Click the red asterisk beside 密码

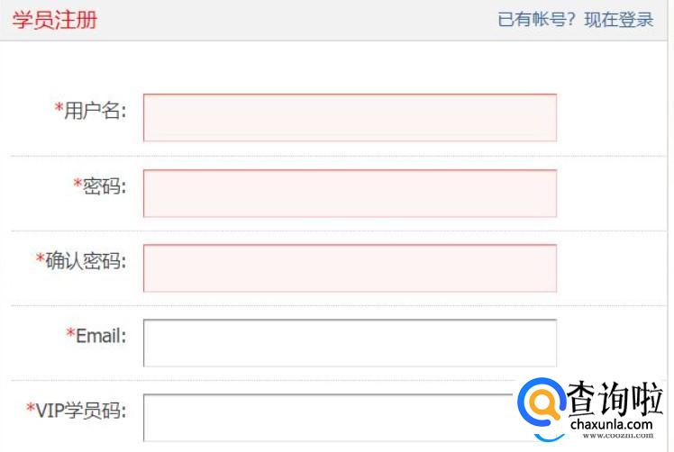pos(77,185)
